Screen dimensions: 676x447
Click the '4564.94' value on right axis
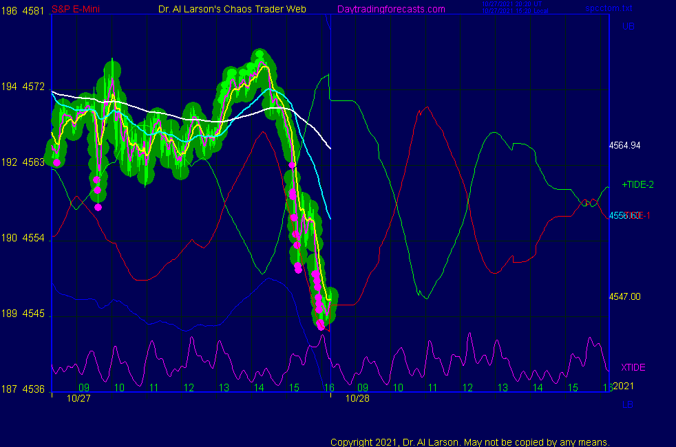pyautogui.click(x=624, y=145)
